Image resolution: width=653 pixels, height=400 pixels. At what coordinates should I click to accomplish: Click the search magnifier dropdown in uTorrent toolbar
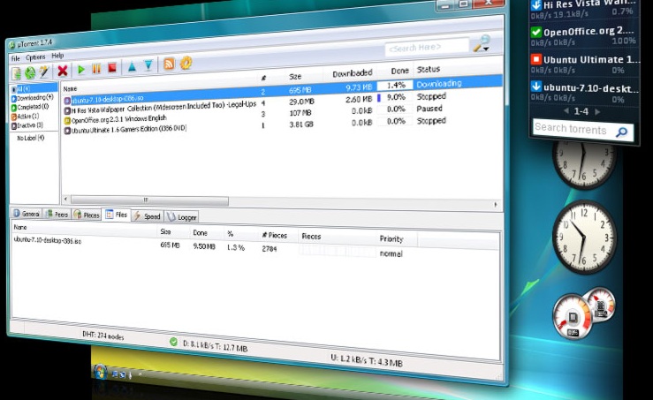pyautogui.click(x=482, y=43)
